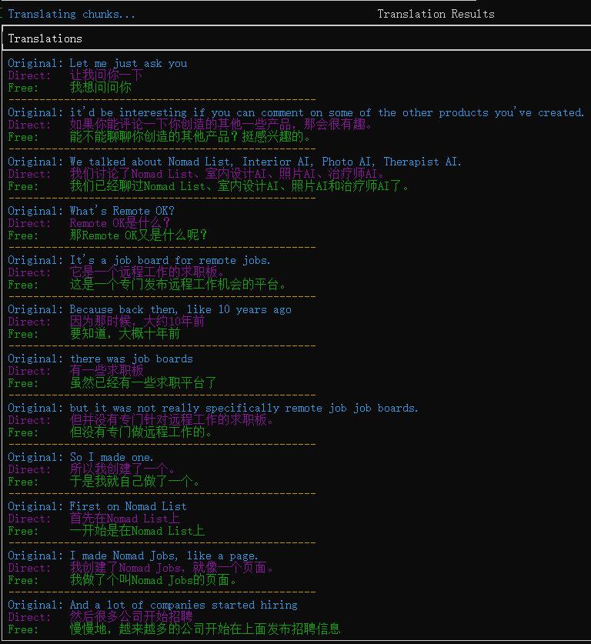Viewport: 591px width, 644px height.
Task: Select direct translation '让我问你一下'
Action: click(106, 75)
